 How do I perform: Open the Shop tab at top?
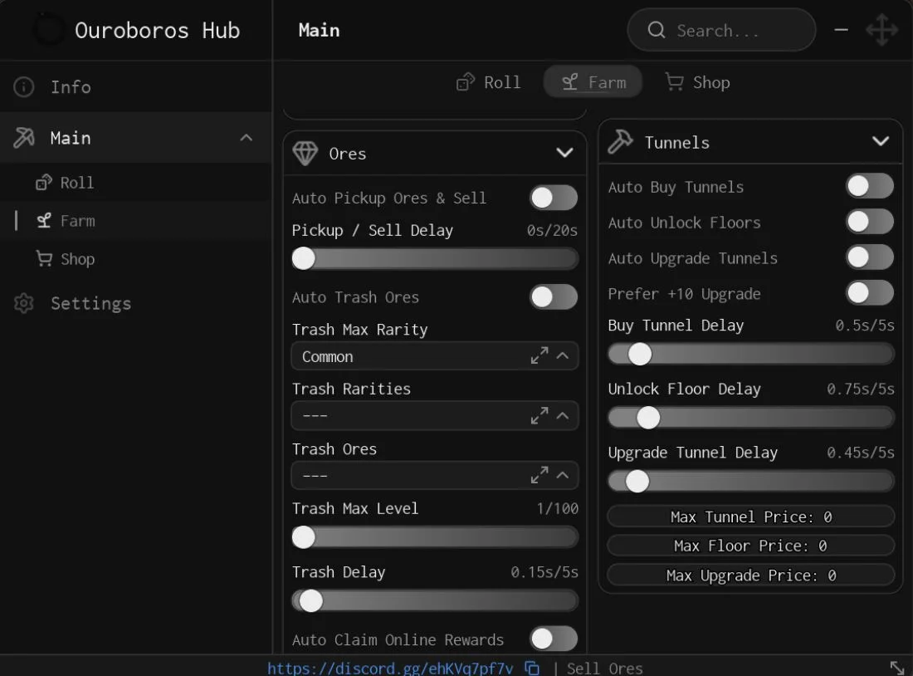tap(697, 82)
